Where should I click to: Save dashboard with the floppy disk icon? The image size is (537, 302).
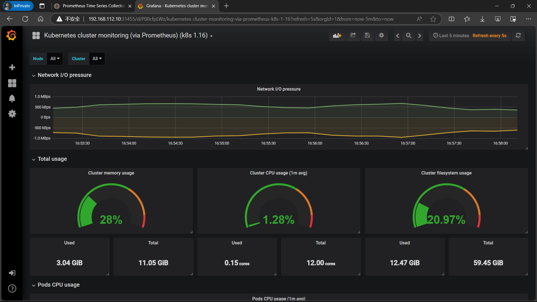click(x=367, y=36)
